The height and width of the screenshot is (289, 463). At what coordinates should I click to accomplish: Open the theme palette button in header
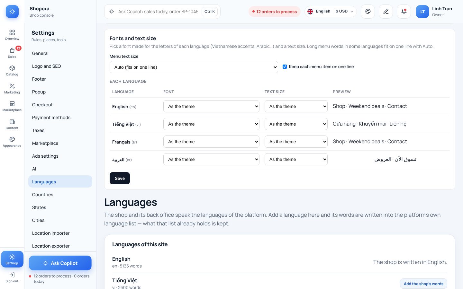(368, 12)
